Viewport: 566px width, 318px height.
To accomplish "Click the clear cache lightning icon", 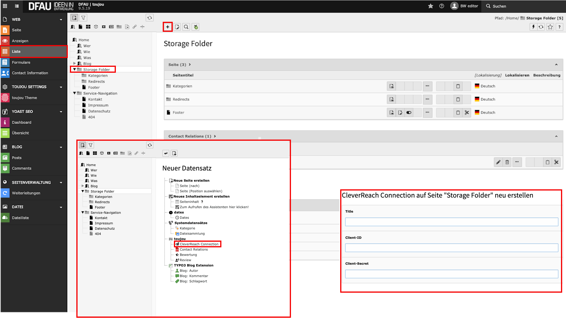I will pos(533,27).
